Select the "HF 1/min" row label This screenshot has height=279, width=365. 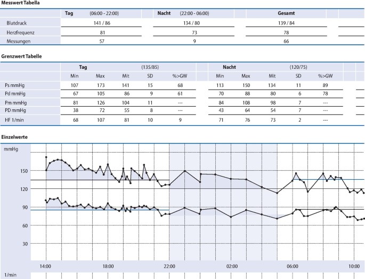click(14, 120)
